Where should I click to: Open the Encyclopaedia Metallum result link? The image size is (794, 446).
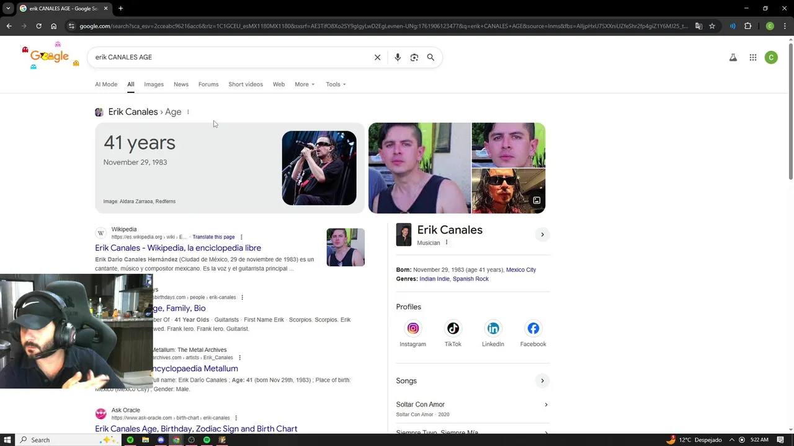pos(195,369)
